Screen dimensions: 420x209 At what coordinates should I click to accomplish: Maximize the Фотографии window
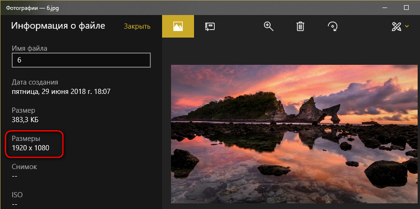[x=406, y=8]
